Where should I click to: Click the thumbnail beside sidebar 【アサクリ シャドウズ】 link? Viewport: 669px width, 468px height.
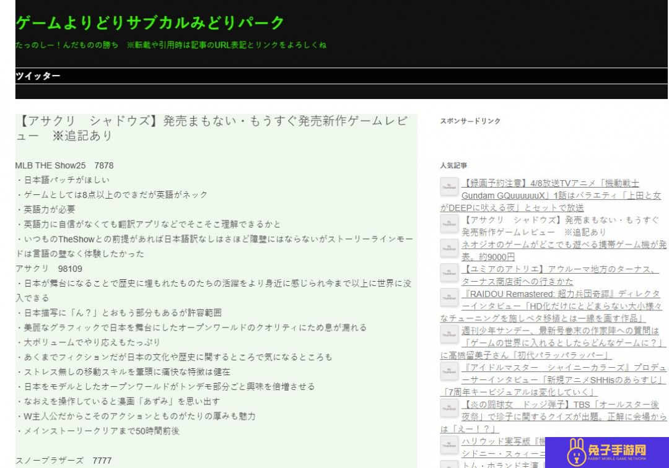(449, 223)
